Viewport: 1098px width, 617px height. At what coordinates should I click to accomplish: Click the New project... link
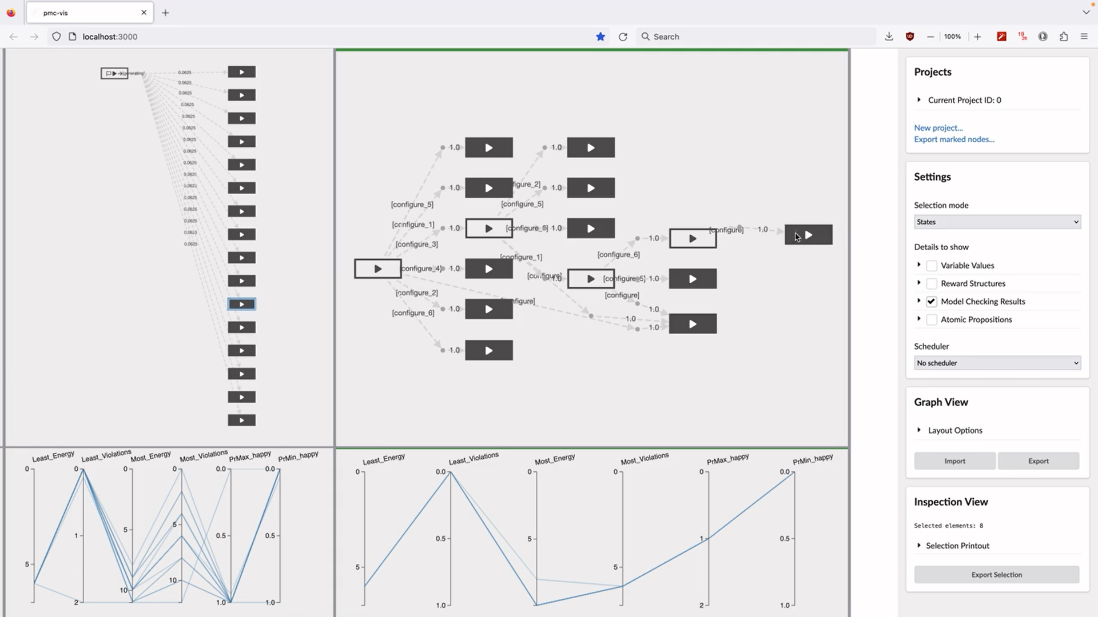pos(938,128)
